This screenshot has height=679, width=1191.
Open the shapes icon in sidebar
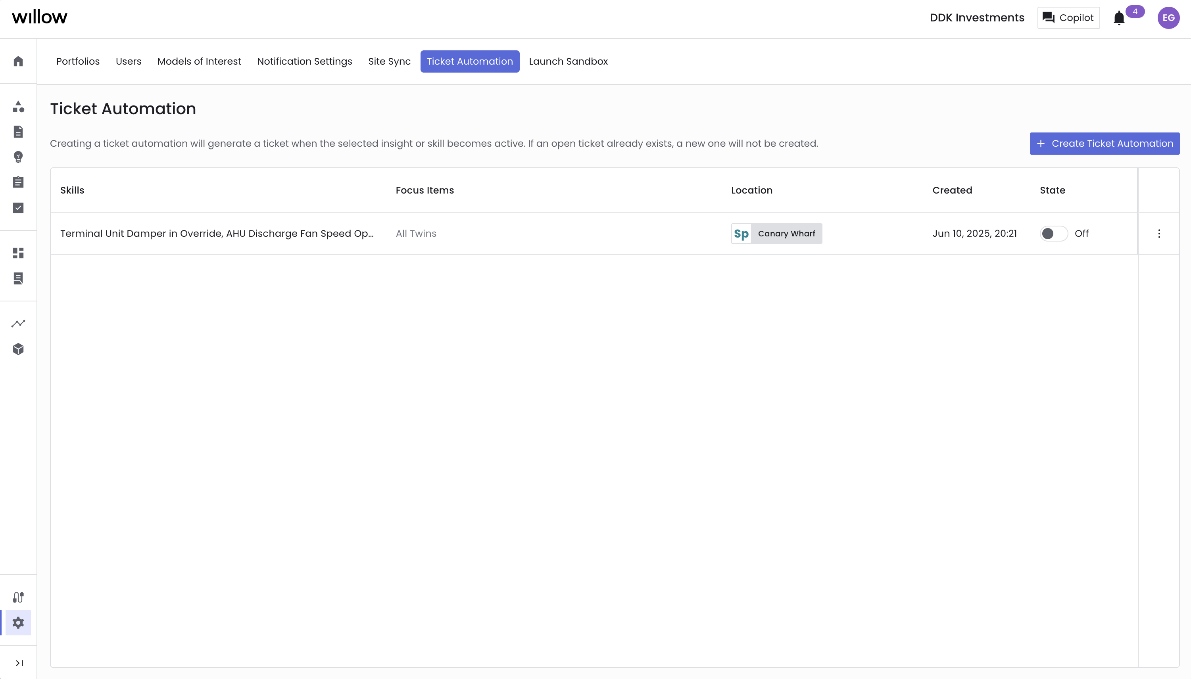tap(18, 107)
